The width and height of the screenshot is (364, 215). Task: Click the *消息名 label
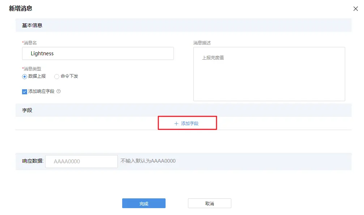click(30, 43)
